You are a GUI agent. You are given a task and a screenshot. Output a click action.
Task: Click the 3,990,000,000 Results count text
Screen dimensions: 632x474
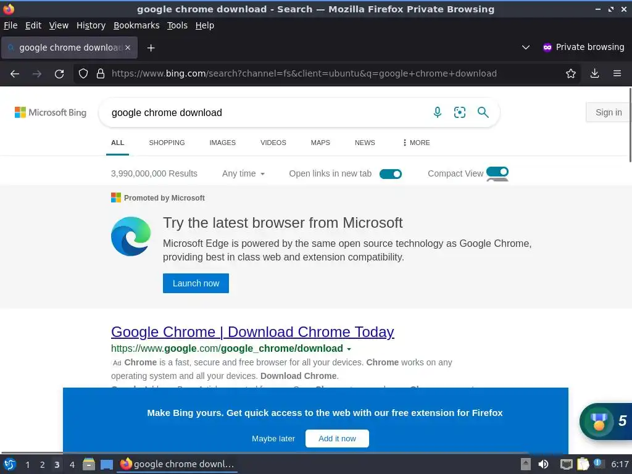click(x=154, y=173)
